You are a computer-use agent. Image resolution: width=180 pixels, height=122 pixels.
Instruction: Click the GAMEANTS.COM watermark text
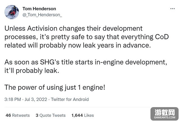tap(165, 118)
